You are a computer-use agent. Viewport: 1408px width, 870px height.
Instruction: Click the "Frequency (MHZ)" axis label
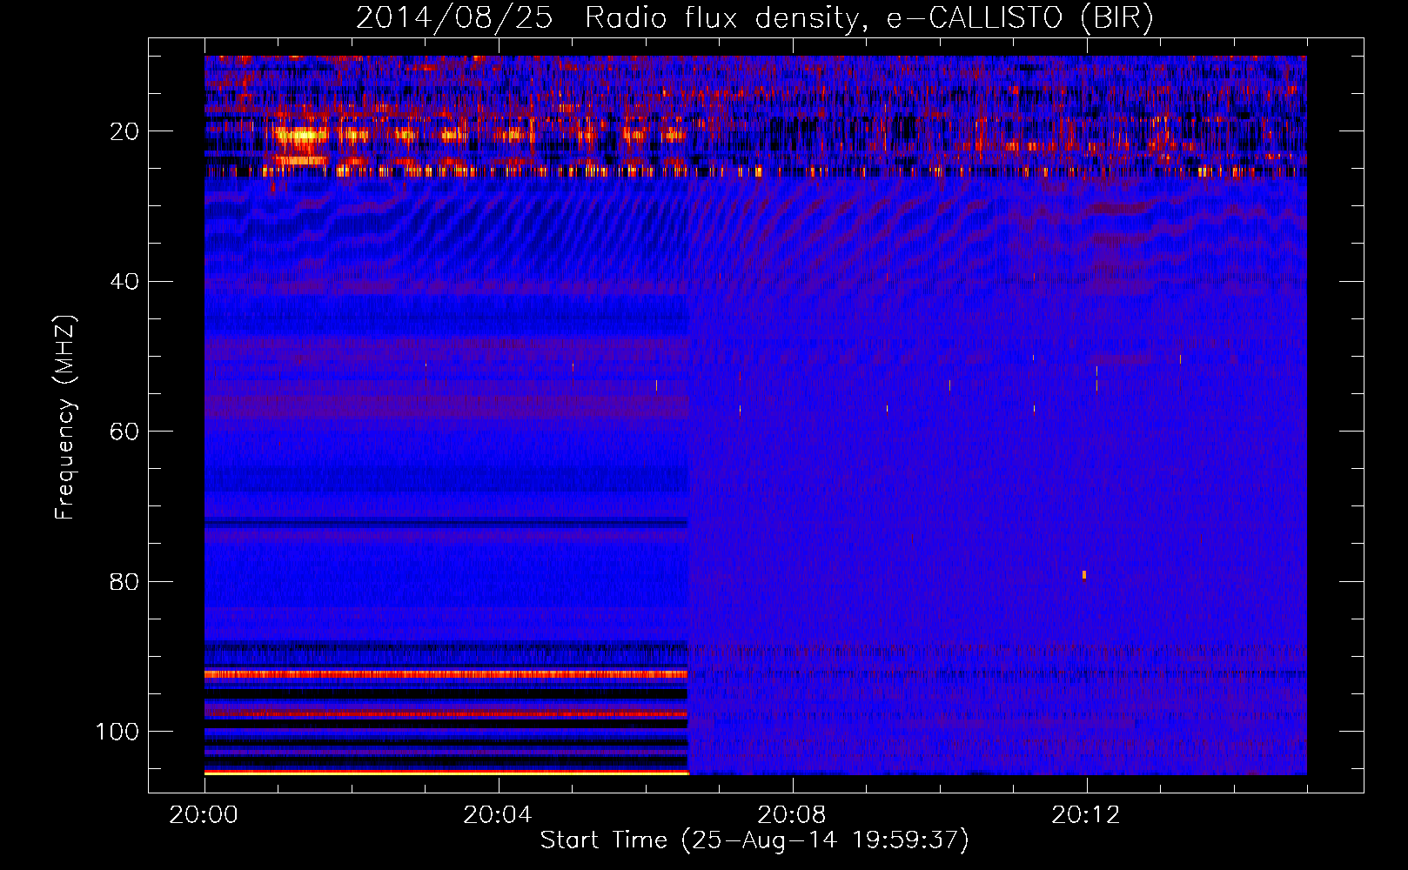pos(65,418)
